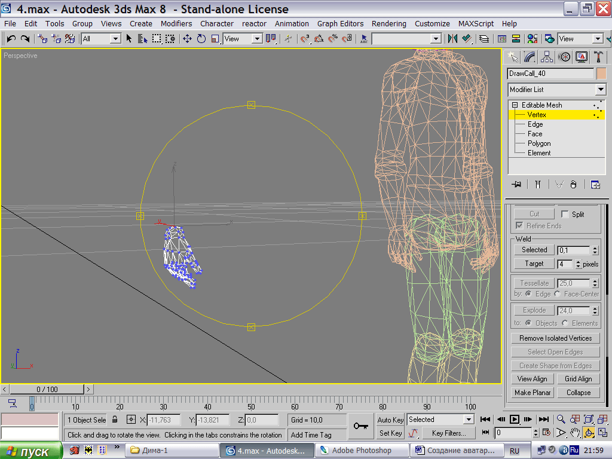Switch to the Motion command panel tab

click(564, 57)
